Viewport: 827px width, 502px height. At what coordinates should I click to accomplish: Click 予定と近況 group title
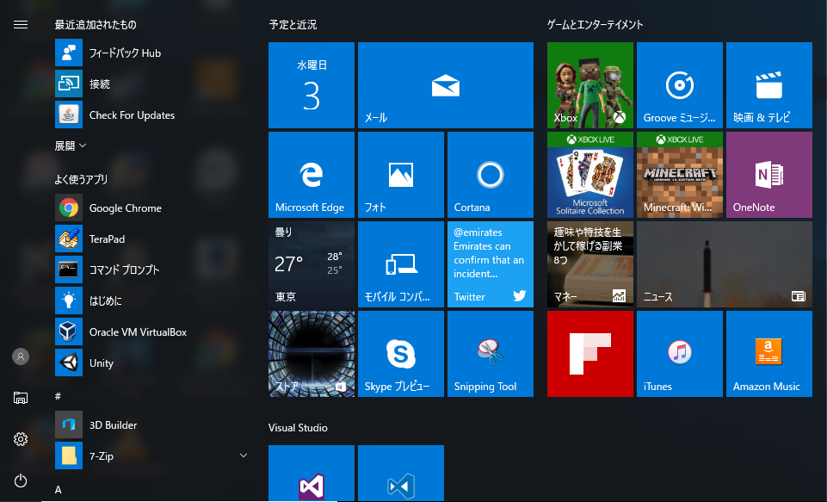293,25
